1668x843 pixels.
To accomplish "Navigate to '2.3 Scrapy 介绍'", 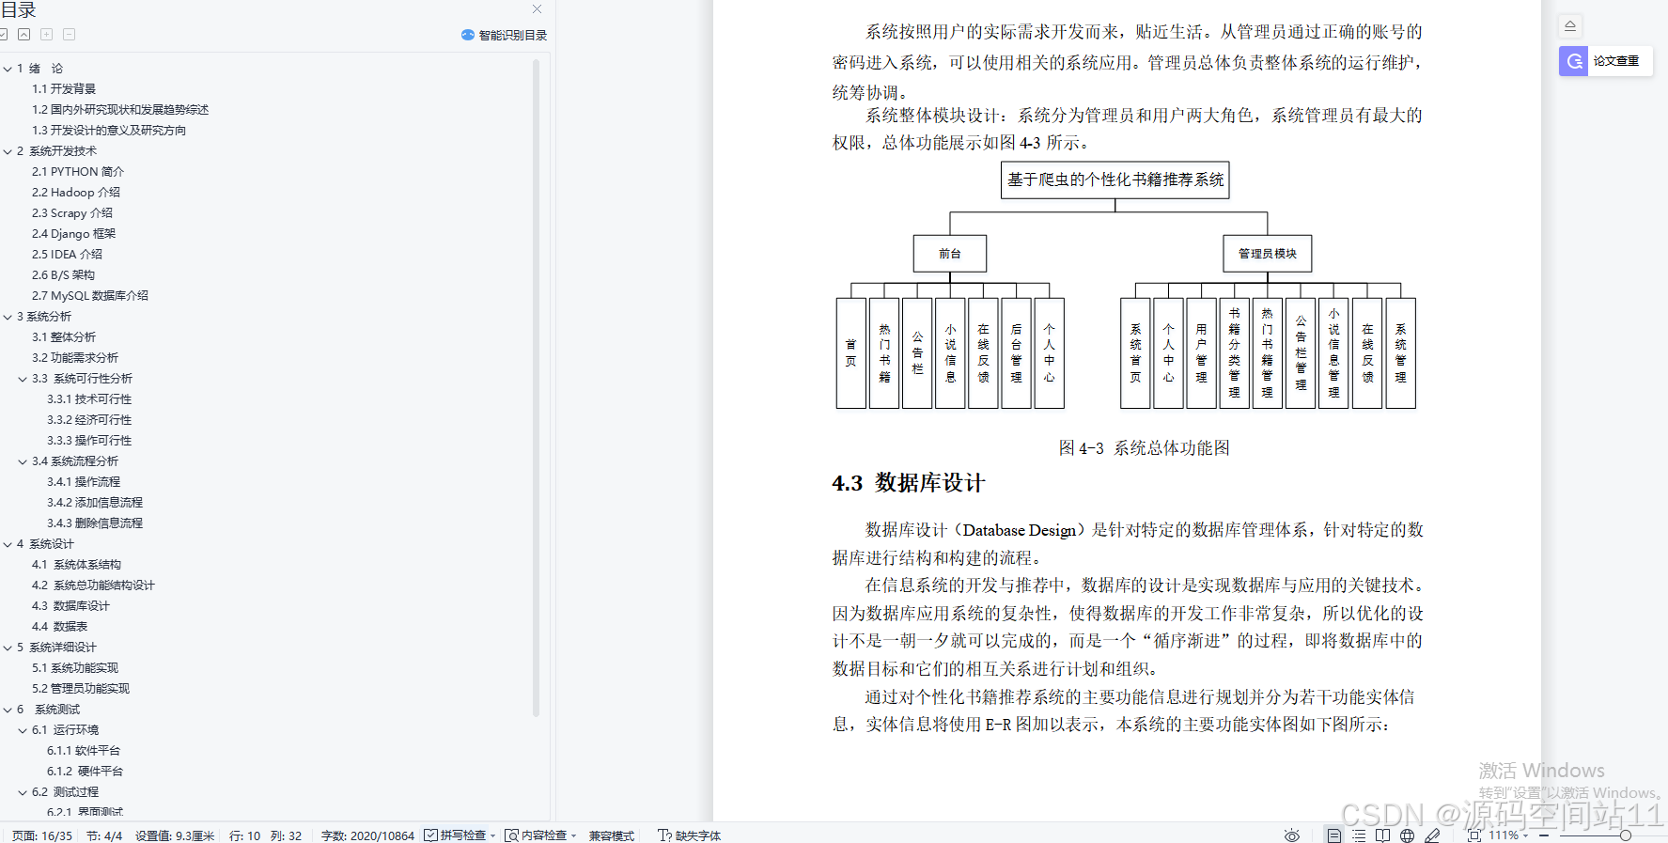I will pos(72,213).
